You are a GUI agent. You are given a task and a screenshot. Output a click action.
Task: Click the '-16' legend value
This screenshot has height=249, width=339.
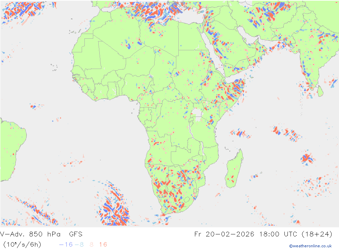click(66, 245)
